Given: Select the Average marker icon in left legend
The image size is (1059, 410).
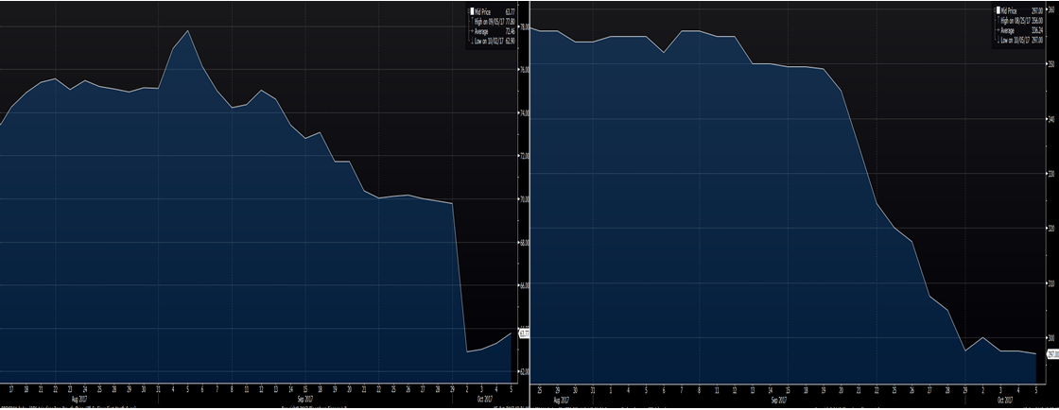Looking at the screenshot, I should (474, 32).
